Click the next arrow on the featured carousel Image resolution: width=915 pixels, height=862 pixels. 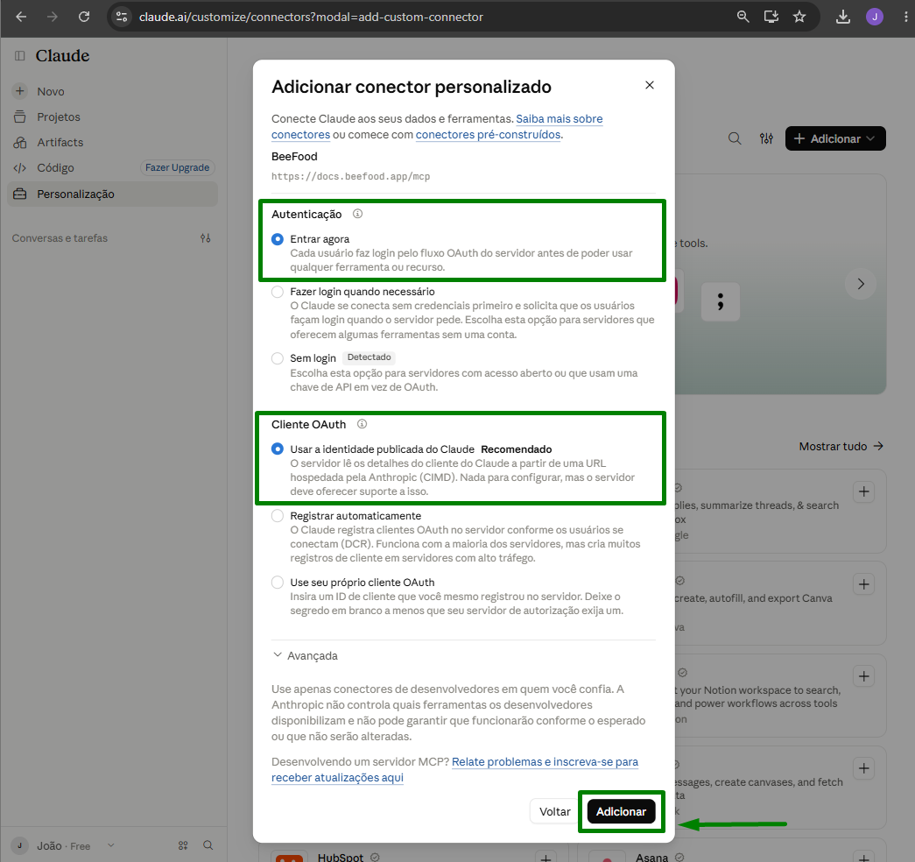pyautogui.click(x=861, y=284)
